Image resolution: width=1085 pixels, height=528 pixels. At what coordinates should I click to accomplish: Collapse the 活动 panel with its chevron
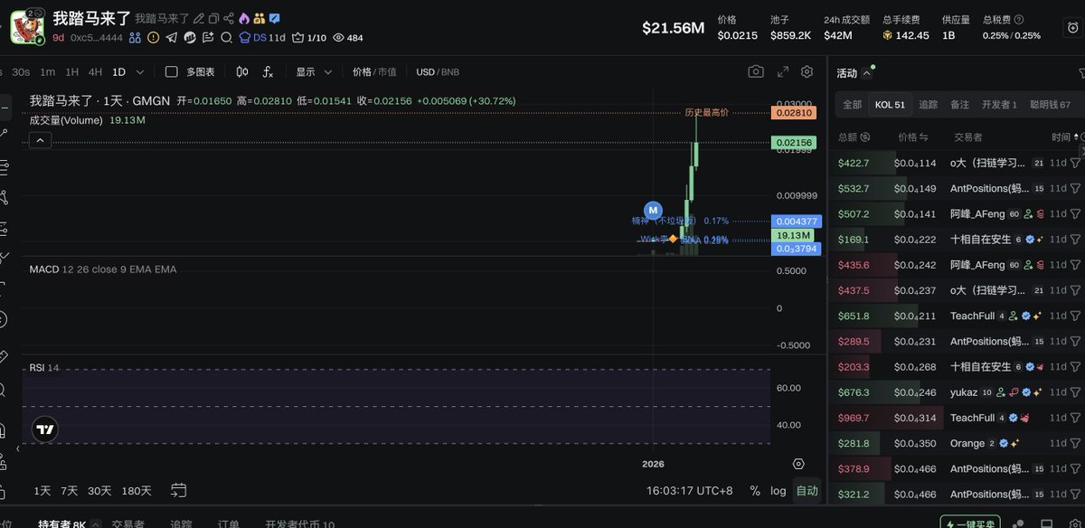(x=869, y=71)
